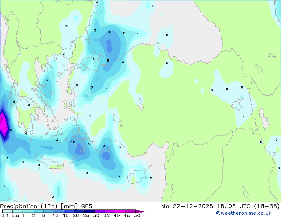The width and height of the screenshot is (281, 217).
Task: Click the 5–10 mm legend color box
Action: tap(48, 211)
